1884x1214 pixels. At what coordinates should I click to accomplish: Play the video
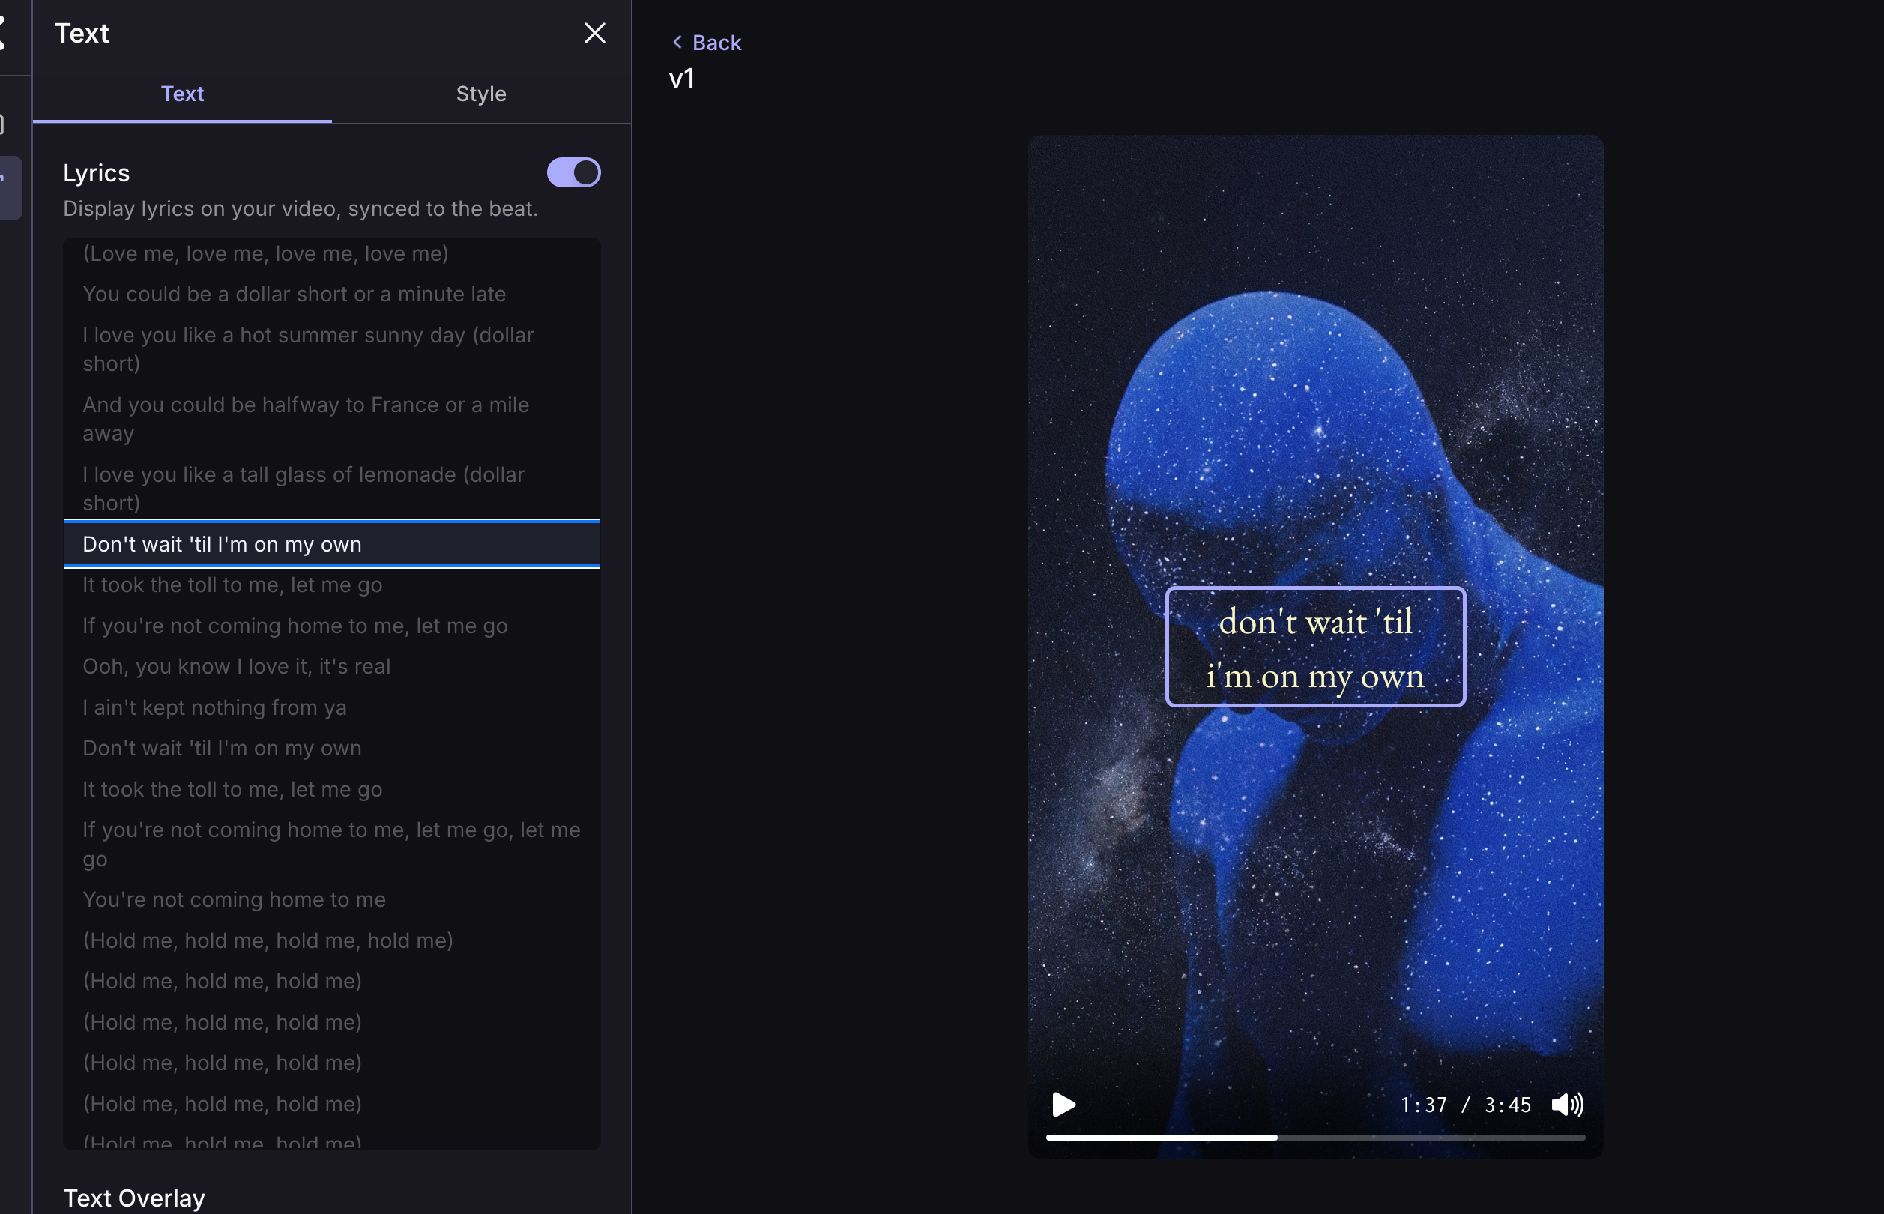click(1064, 1105)
